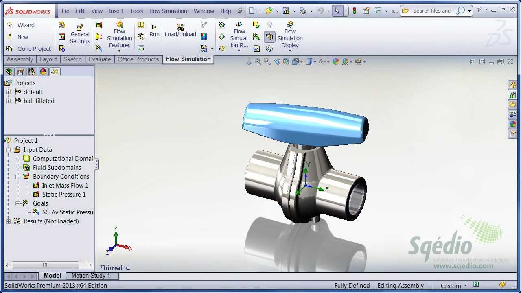Open the SolidWorks Resources home icon
521x293 pixels.
coord(513,85)
